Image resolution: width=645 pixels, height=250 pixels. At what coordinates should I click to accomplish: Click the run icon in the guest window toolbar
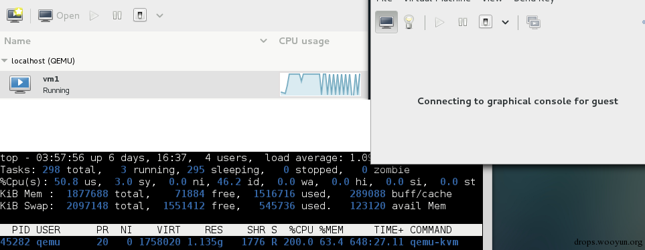[x=440, y=22]
